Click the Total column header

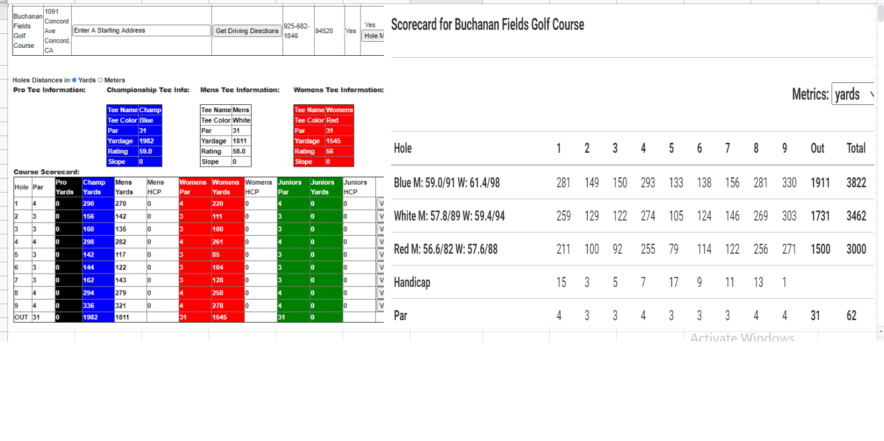pyautogui.click(x=856, y=148)
